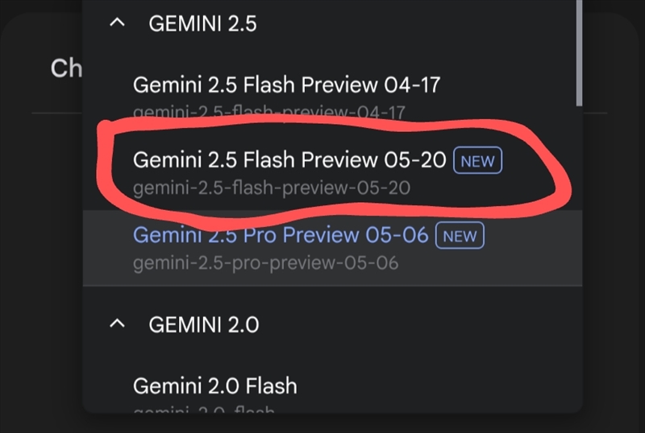The width and height of the screenshot is (645, 433).
Task: Click the GEMINI 2.0 group header label
Action: point(204,324)
